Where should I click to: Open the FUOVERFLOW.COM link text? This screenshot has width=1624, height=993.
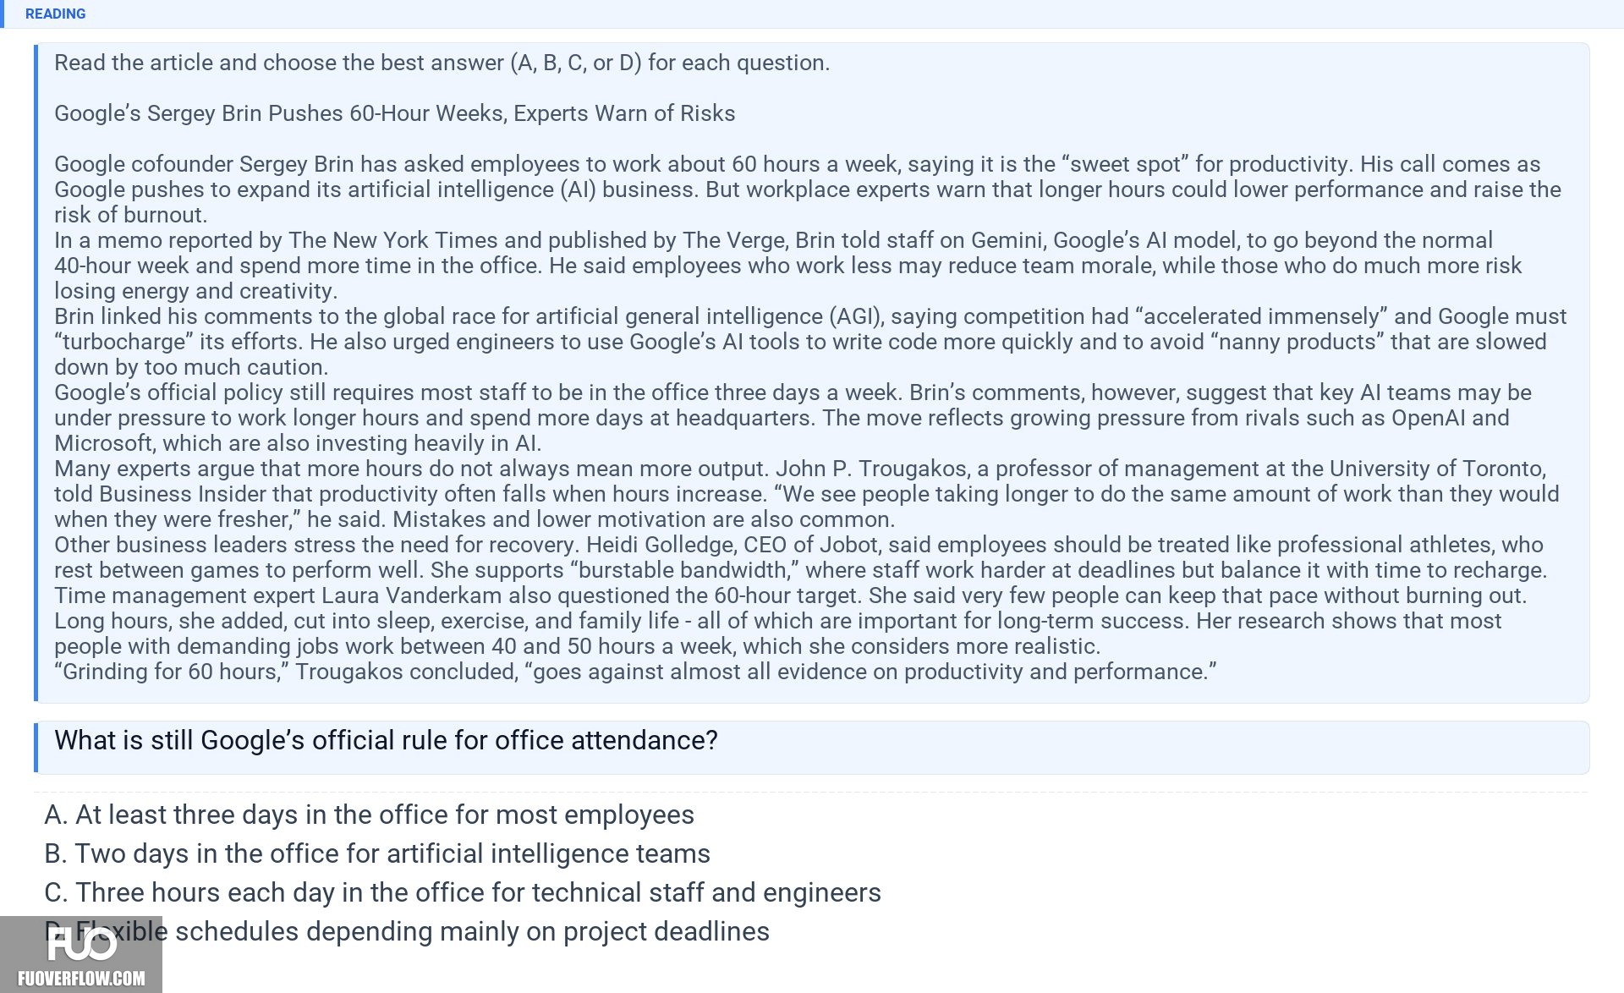point(81,979)
